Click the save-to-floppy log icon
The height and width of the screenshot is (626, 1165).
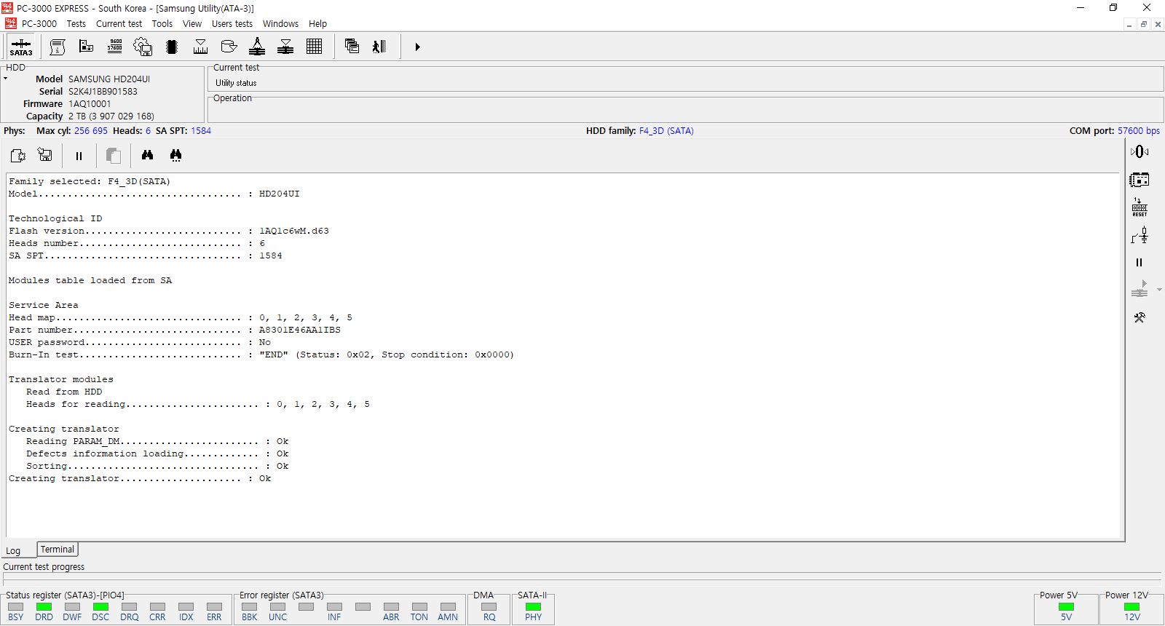[x=45, y=155]
